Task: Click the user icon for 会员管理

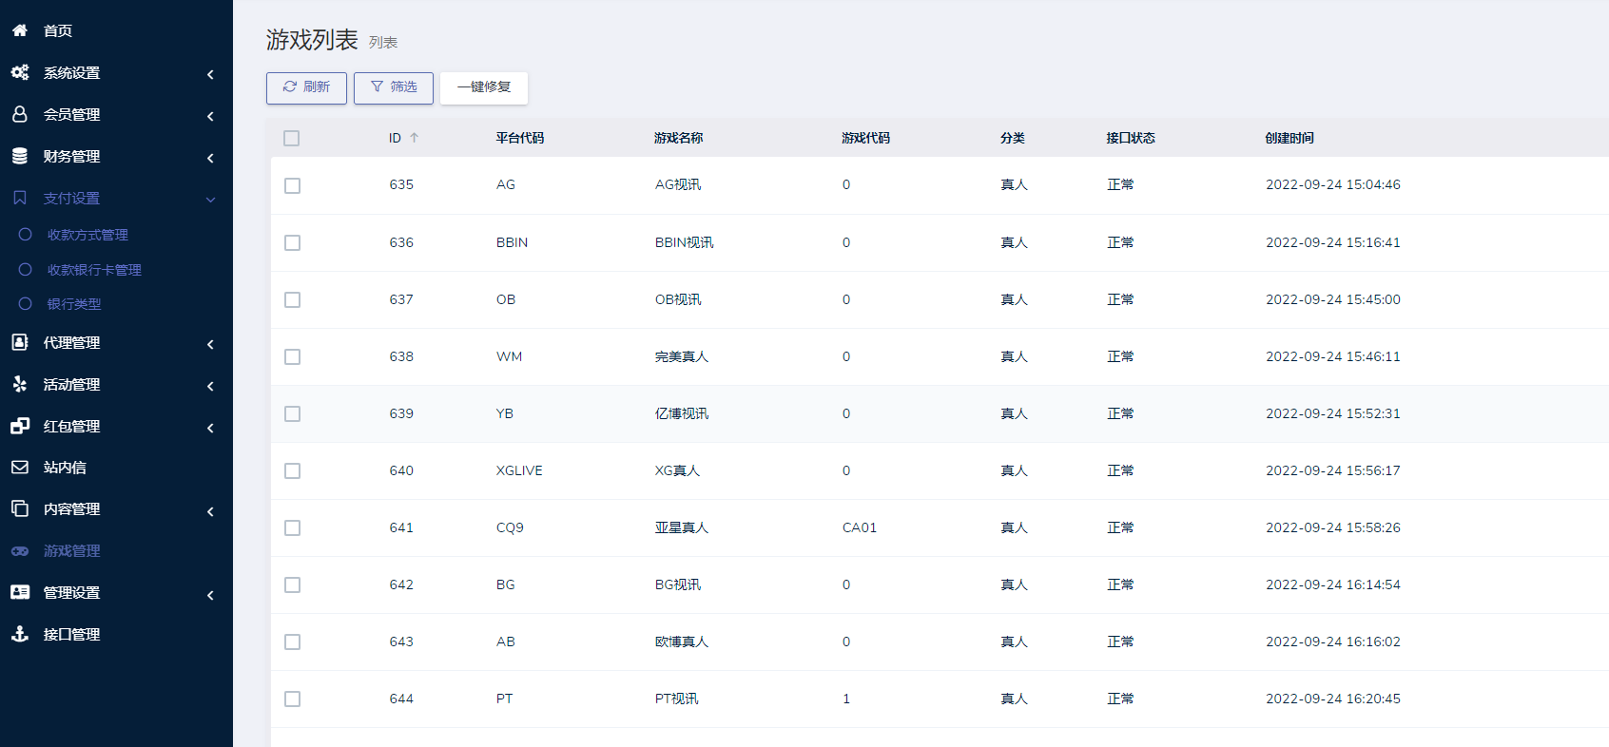Action: click(x=19, y=114)
